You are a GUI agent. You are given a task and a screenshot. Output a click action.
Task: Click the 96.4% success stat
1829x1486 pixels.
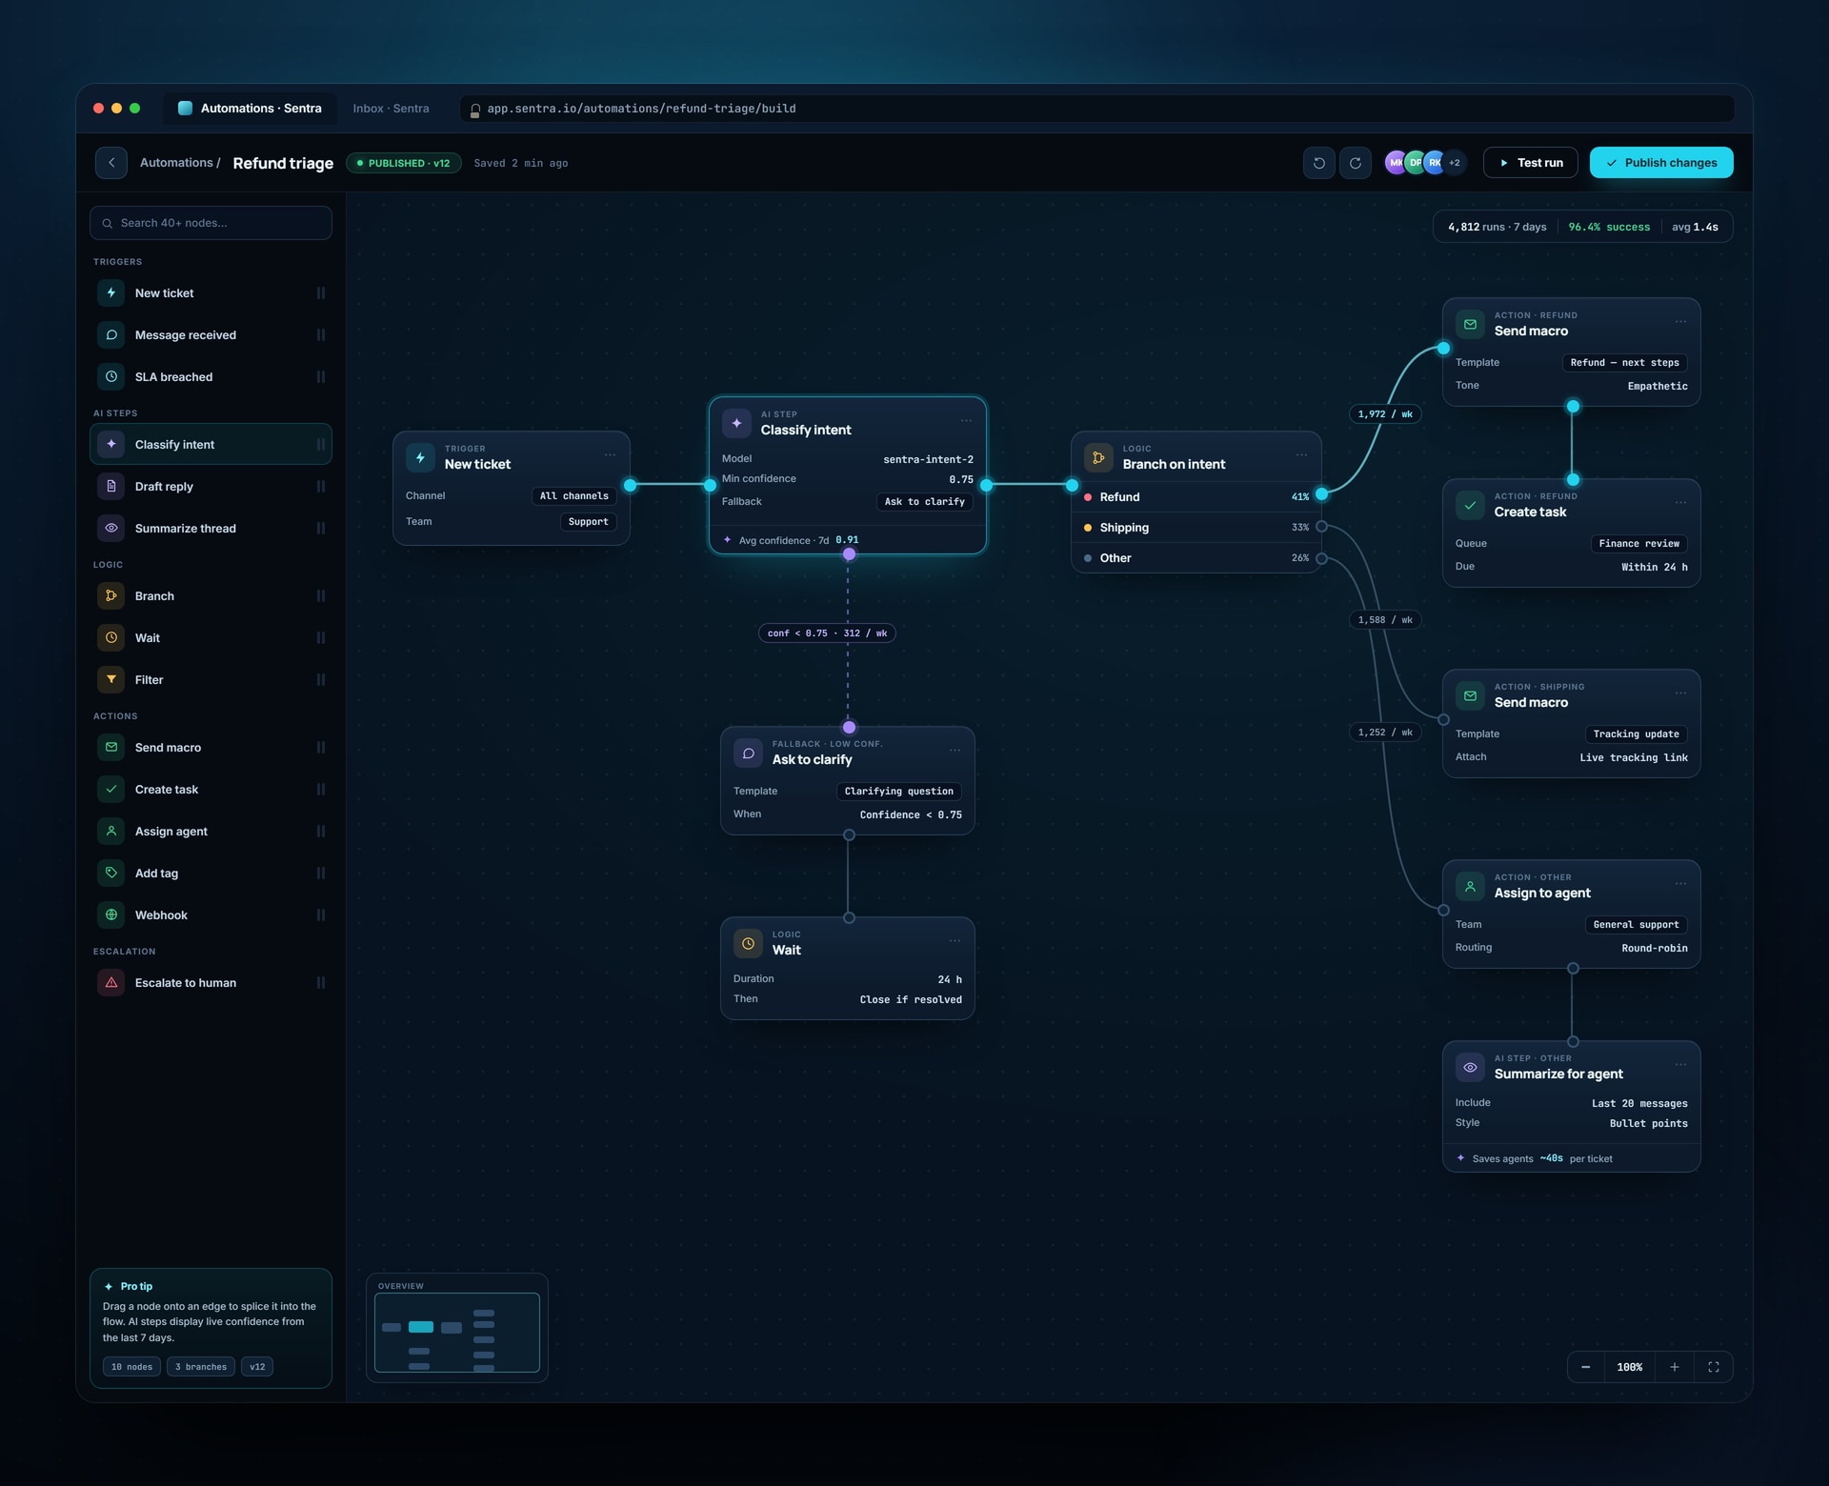[1609, 227]
